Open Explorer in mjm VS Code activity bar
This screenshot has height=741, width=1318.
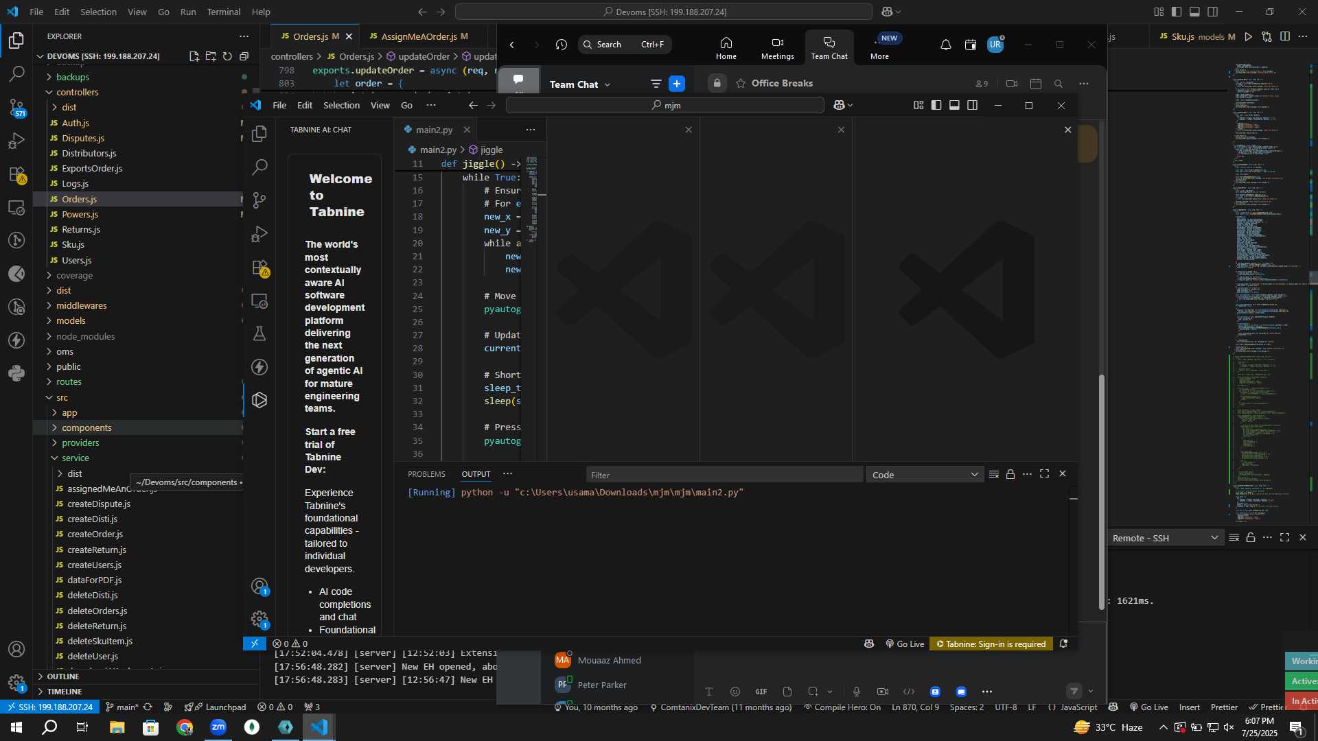[259, 134]
